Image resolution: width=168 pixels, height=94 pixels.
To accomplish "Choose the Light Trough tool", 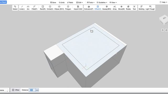I will [x=150, y=8].
